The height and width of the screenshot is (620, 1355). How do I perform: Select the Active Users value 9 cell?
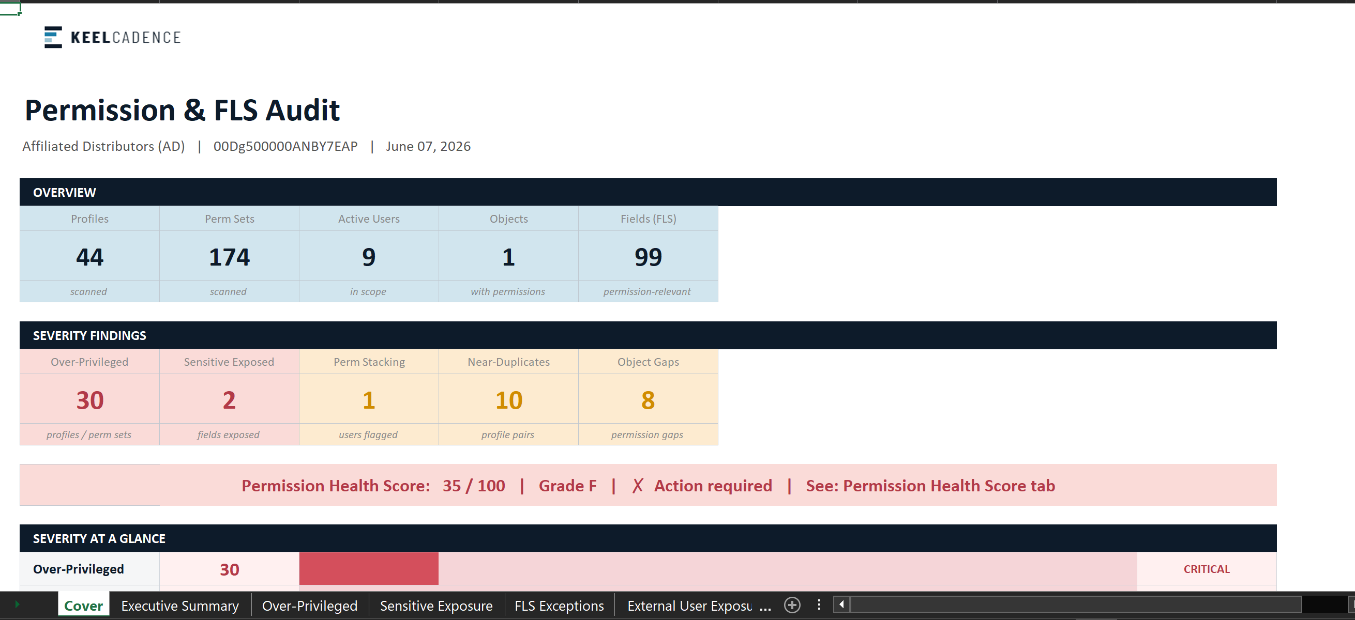coord(369,256)
